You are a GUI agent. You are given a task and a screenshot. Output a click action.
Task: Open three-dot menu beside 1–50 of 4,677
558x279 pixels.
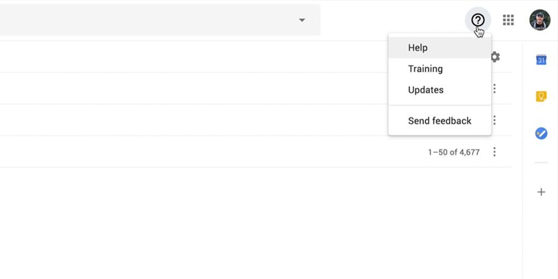494,152
